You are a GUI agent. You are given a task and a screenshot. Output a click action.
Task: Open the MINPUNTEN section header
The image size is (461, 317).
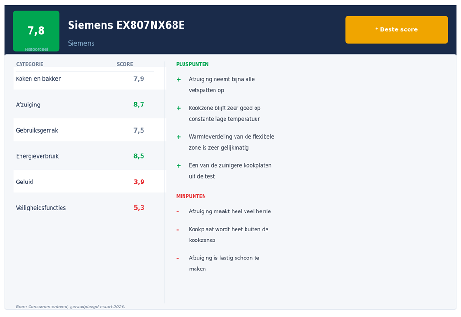coord(191,196)
